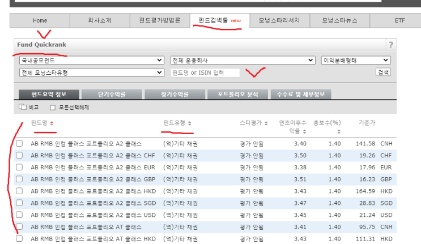Open the 이익분배형태 dropdown
421x244 pixels.
click(x=356, y=60)
